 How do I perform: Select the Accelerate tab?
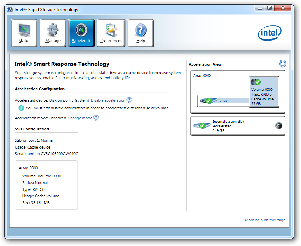(81, 33)
